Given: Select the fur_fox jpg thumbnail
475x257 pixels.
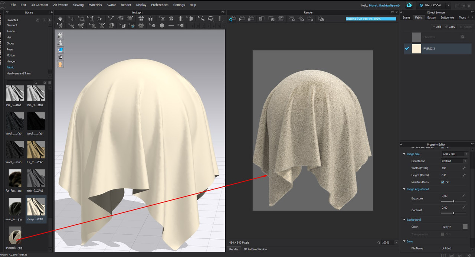Looking at the screenshot, I should click(x=15, y=178).
